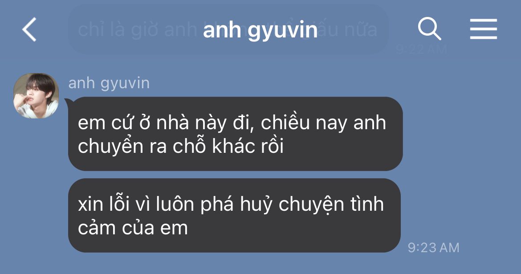The height and width of the screenshot is (274, 521).
Task: Click the words xin lỗi opening the second message
Action: 104,204
